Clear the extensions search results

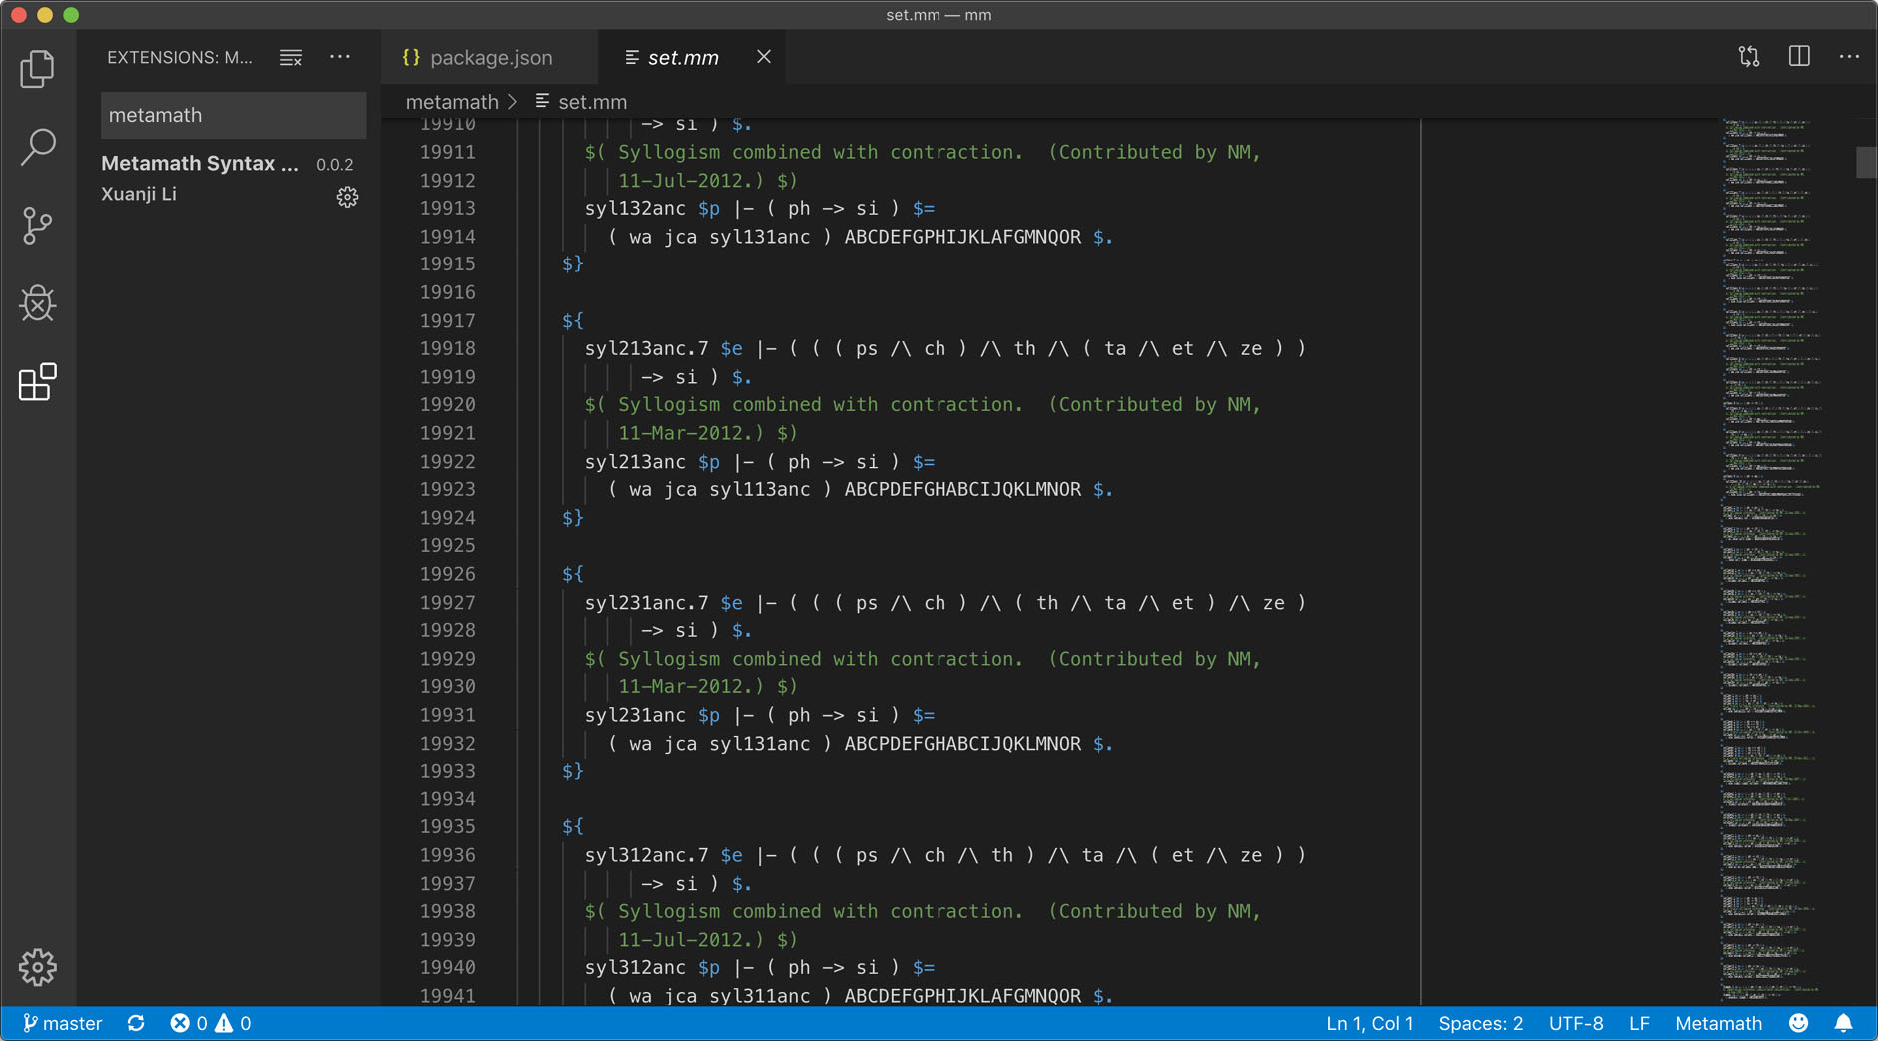coord(290,58)
